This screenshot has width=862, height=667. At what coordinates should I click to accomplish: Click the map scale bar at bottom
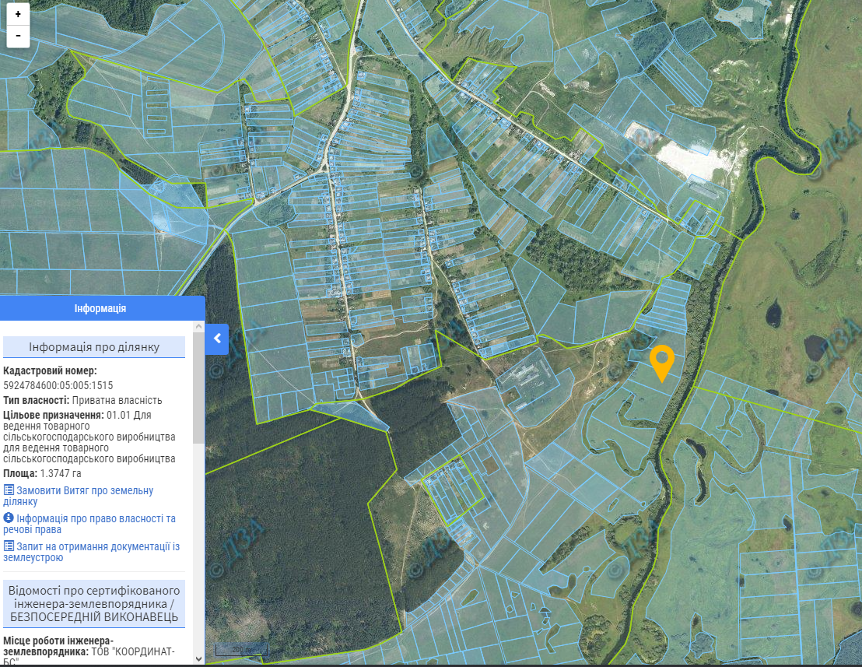tap(241, 649)
